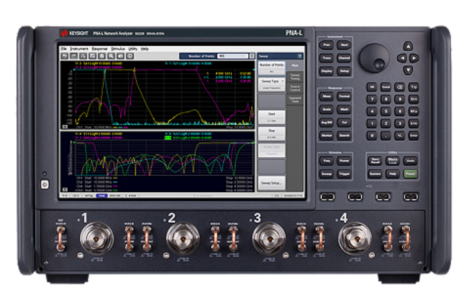Screen dimensions: 463x303
Task: Open the Response menu
Action: tap(100, 49)
